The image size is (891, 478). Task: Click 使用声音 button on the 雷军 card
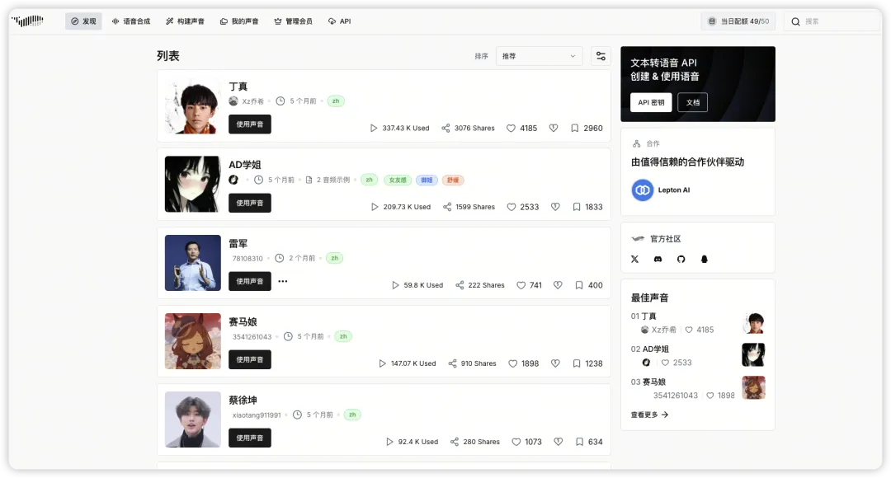[250, 281]
